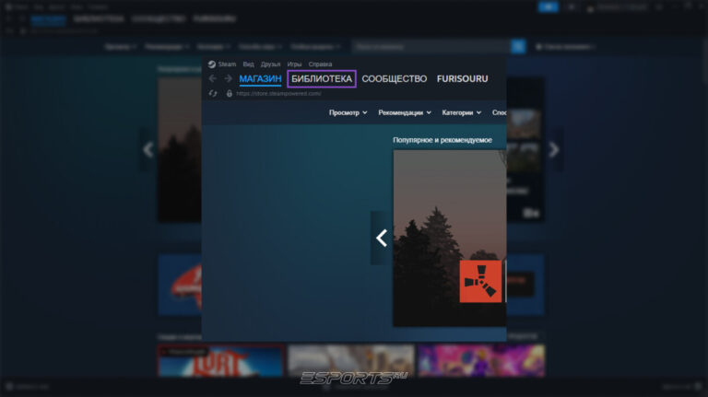Viewport: 708px width, 397px height.
Task: Click the back navigation arrow
Action: coord(213,78)
